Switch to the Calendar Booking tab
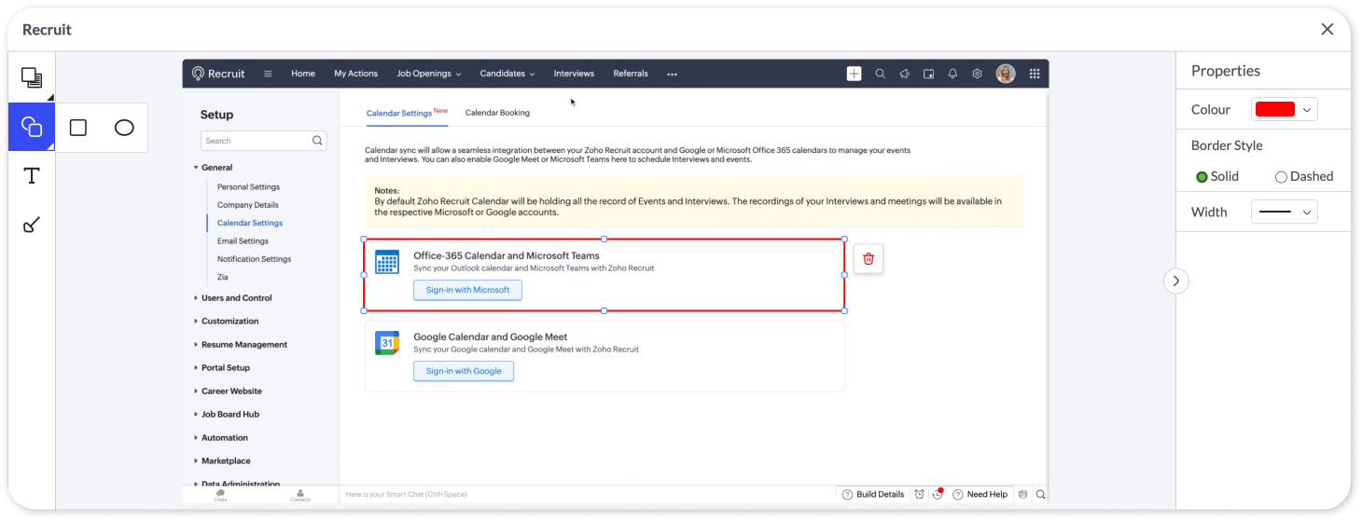The height and width of the screenshot is (521, 1362). [497, 113]
